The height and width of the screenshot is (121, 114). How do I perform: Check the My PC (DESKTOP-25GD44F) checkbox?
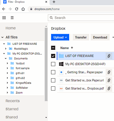pyautogui.click(x=53, y=64)
